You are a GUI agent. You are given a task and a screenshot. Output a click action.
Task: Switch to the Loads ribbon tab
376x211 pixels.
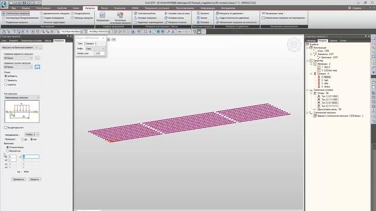coord(90,8)
